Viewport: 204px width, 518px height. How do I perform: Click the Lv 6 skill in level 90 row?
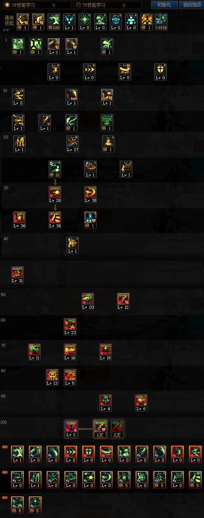pyautogui.click(x=142, y=403)
